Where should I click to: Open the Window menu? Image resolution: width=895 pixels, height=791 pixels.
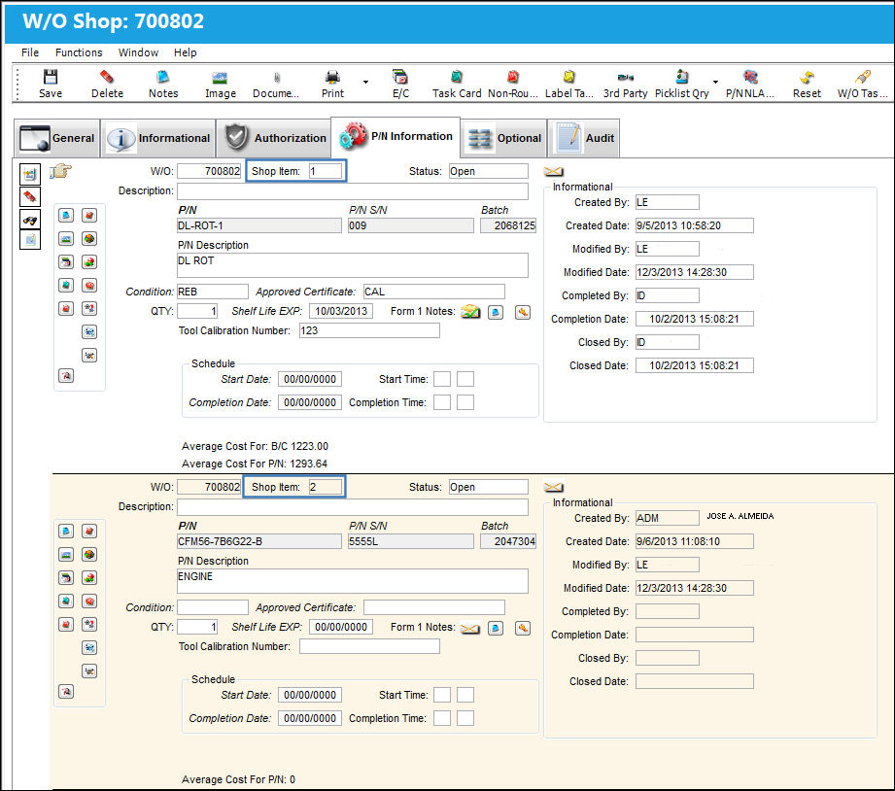point(138,52)
